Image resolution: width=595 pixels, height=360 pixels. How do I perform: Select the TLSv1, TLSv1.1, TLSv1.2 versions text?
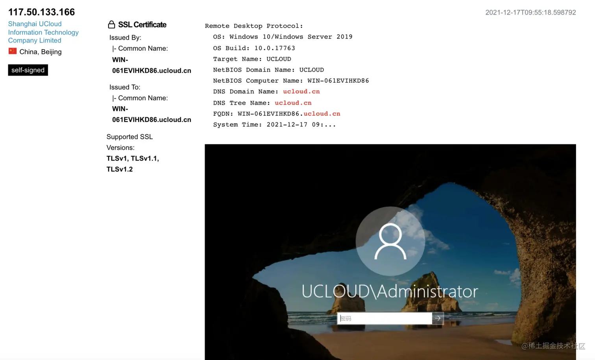point(133,164)
